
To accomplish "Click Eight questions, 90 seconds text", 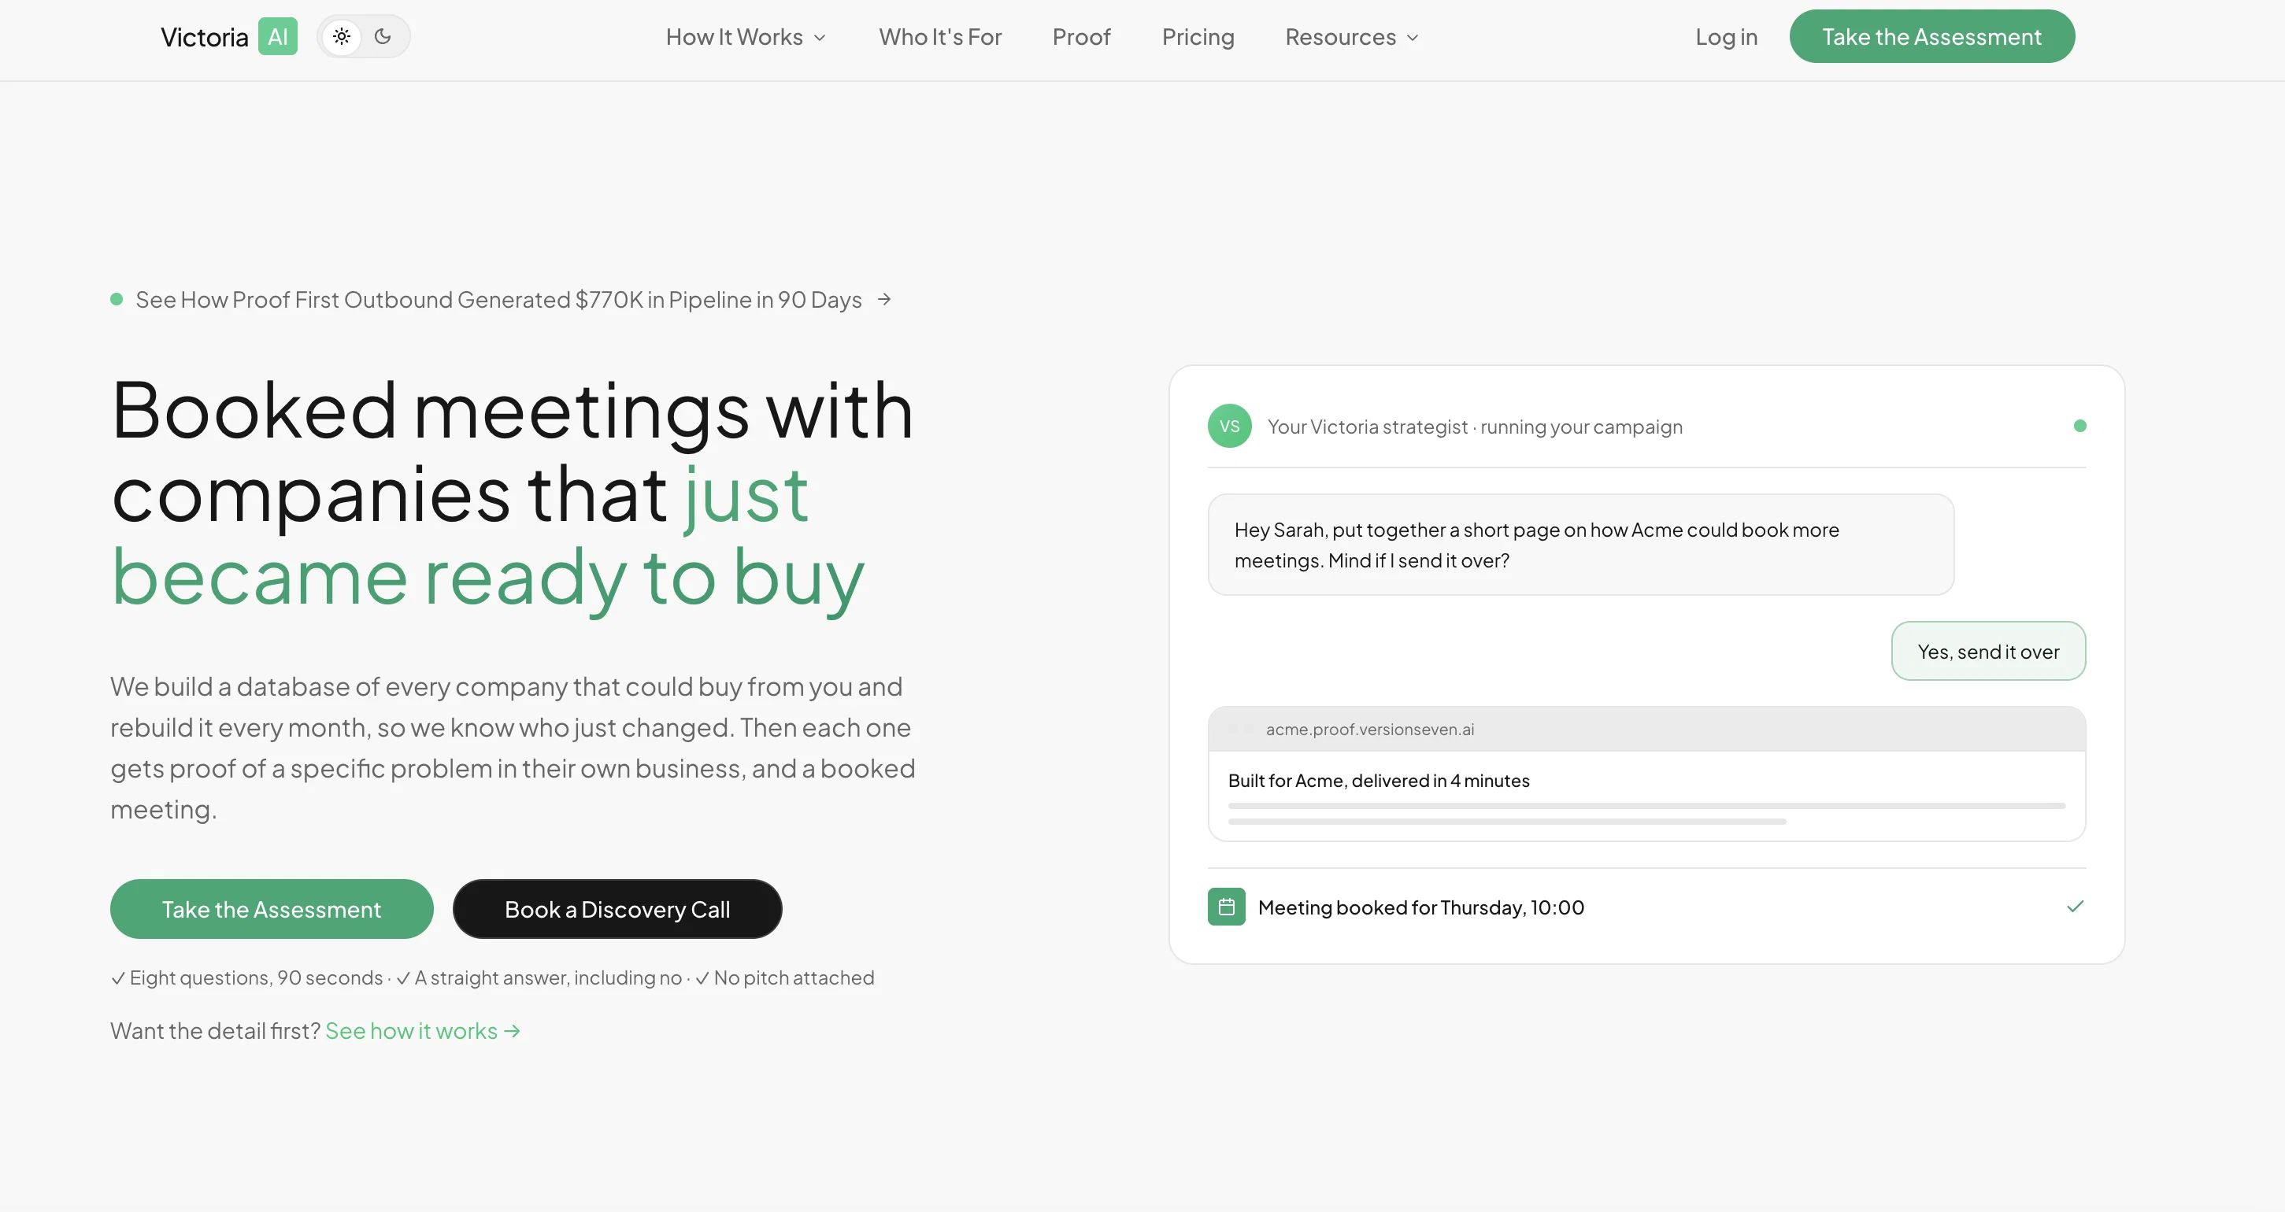I will pos(255,977).
